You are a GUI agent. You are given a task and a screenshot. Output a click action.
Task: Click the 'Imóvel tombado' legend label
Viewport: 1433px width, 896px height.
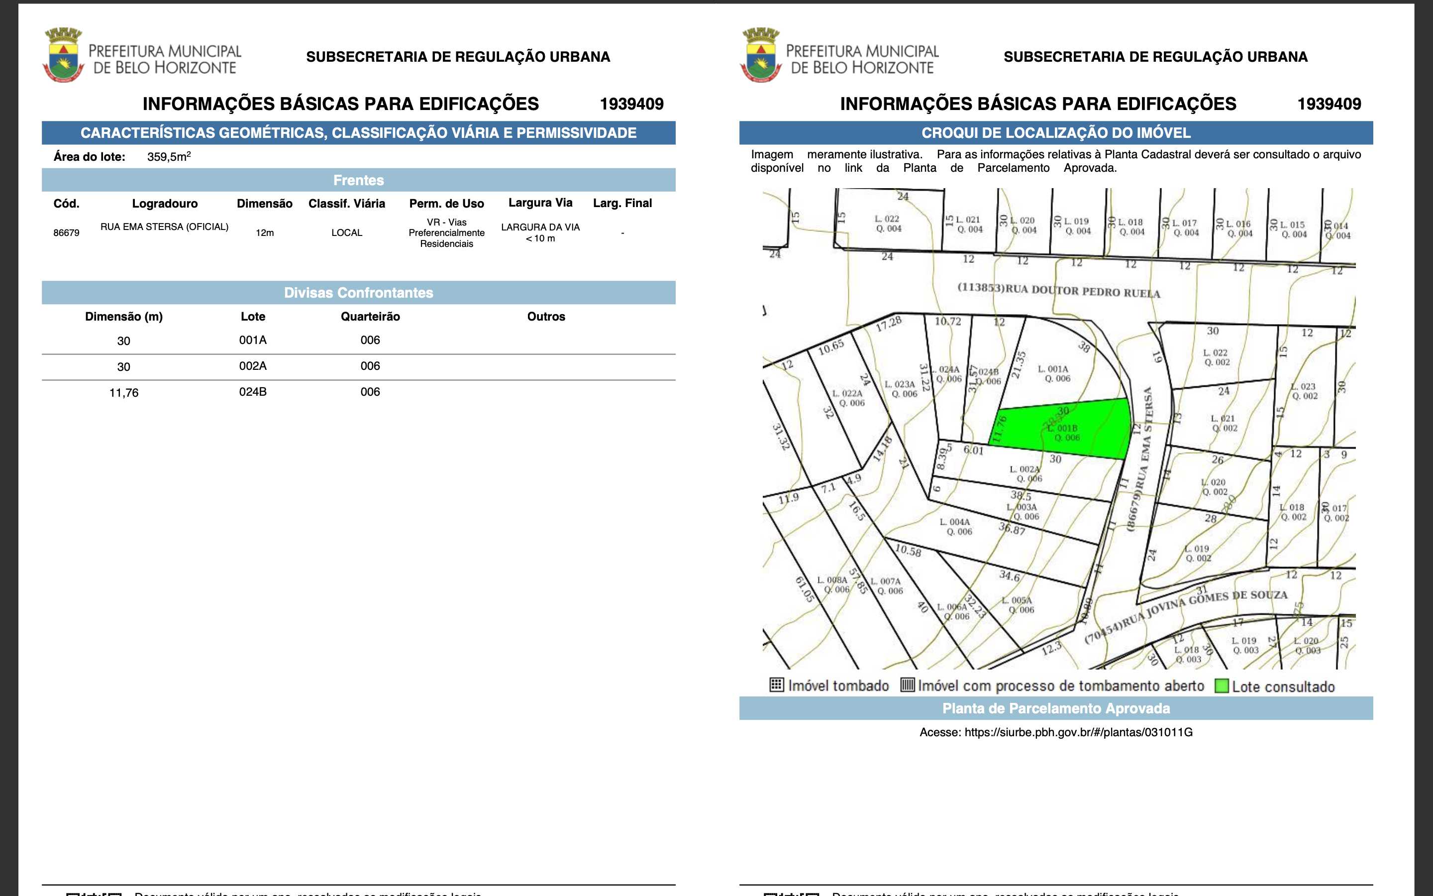point(838,685)
